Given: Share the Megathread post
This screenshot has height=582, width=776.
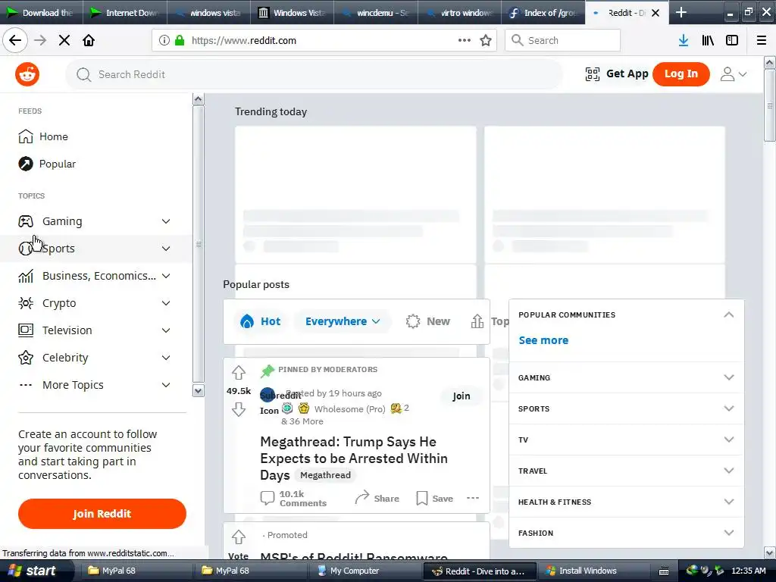Looking at the screenshot, I should pyautogui.click(x=377, y=498).
